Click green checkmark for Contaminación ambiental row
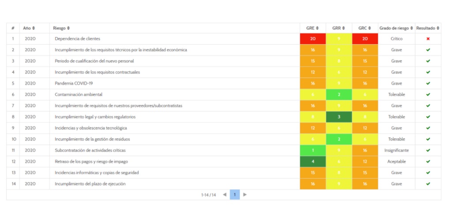The height and width of the screenshot is (212, 452). coord(428,94)
